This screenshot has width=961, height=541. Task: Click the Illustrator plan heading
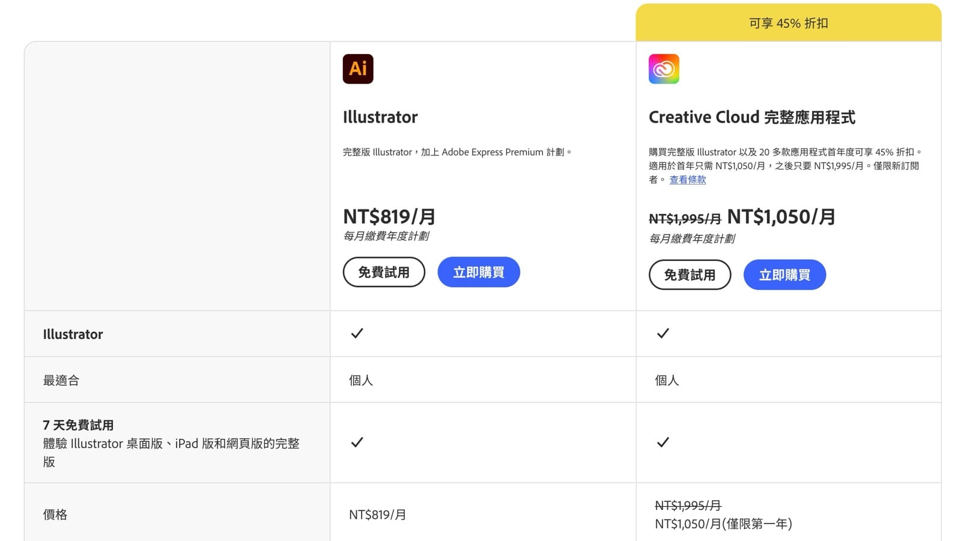(x=380, y=117)
